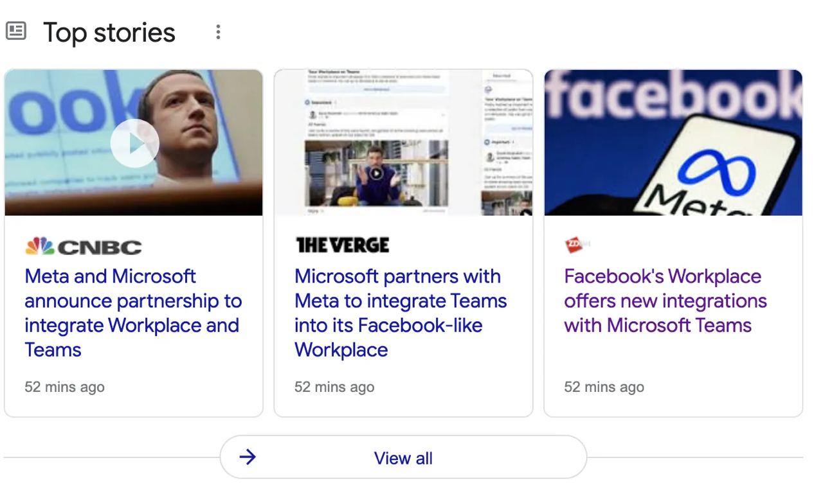Image resolution: width=823 pixels, height=485 pixels.
Task: Click the Top stories heading text
Action: (x=109, y=32)
